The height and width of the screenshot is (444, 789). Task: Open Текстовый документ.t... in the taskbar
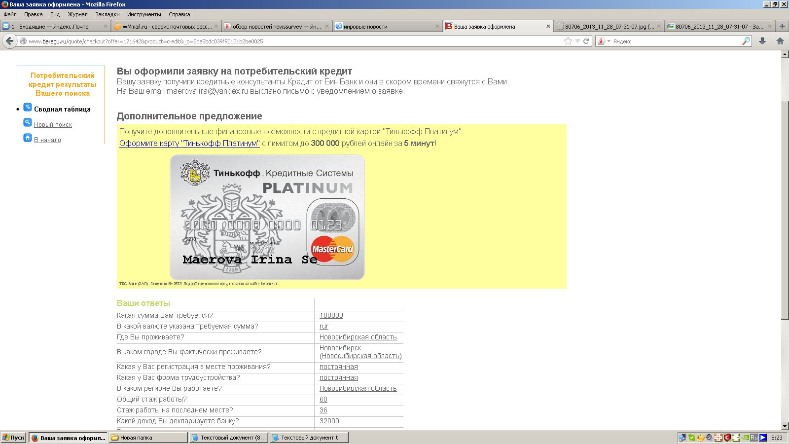click(309, 438)
